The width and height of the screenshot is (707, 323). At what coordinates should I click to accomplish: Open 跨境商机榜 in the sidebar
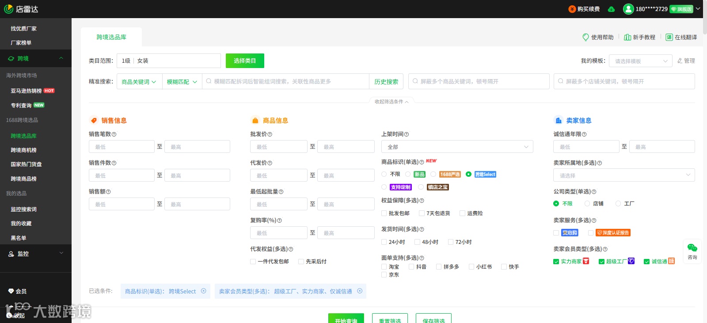click(x=23, y=150)
